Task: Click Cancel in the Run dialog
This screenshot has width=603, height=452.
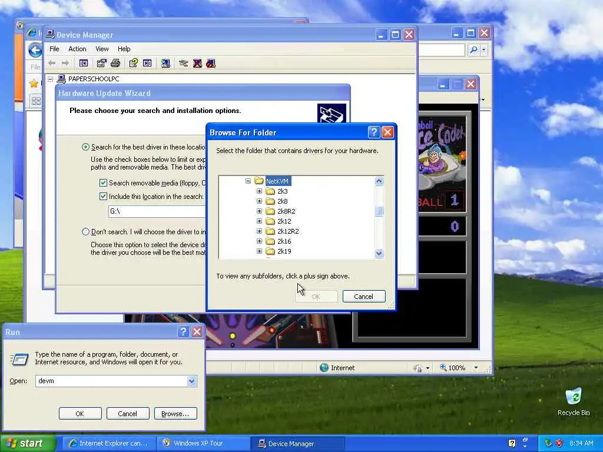Action: pyautogui.click(x=128, y=414)
